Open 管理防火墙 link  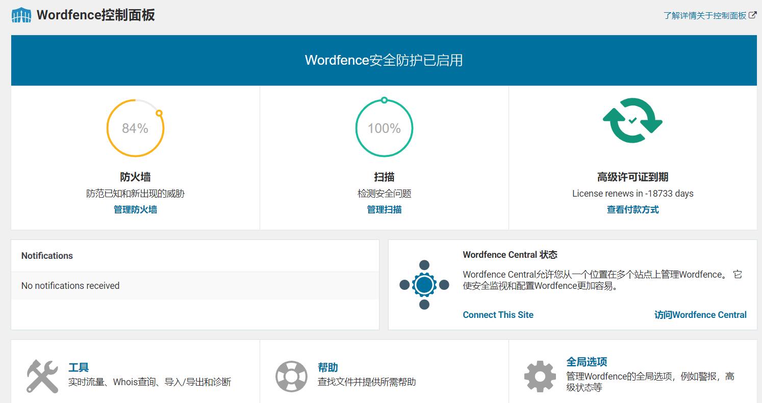tap(135, 209)
